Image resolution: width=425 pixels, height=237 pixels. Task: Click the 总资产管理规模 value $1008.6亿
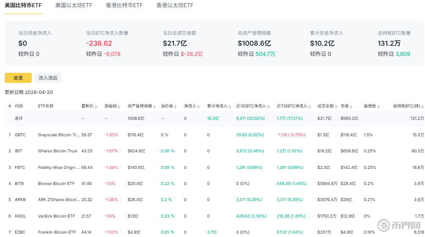coord(254,44)
